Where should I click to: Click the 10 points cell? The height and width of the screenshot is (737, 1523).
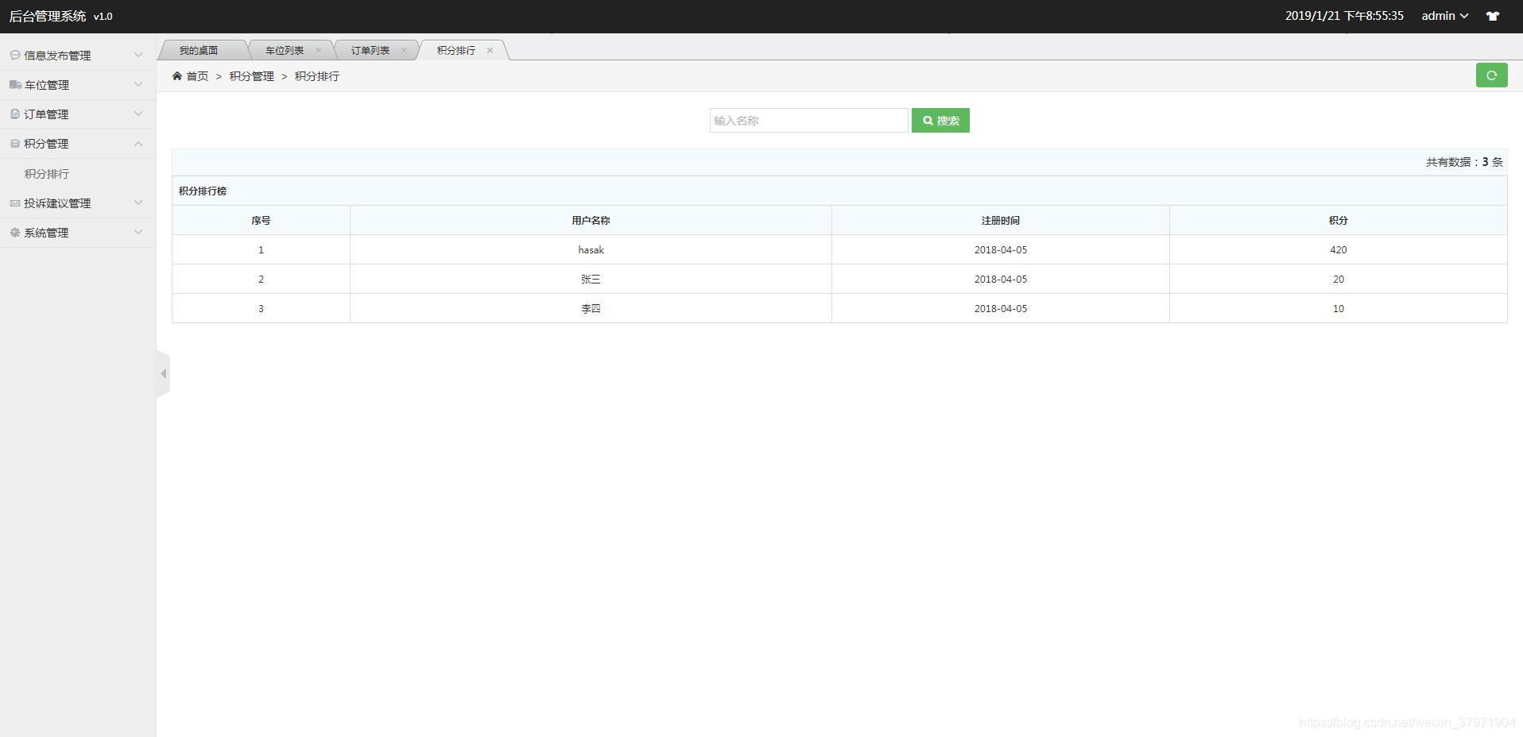tap(1339, 308)
